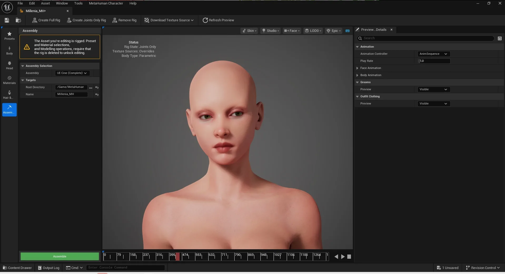Image resolution: width=505 pixels, height=274 pixels.
Task: Open Details view options grid icon
Action: pos(499,38)
